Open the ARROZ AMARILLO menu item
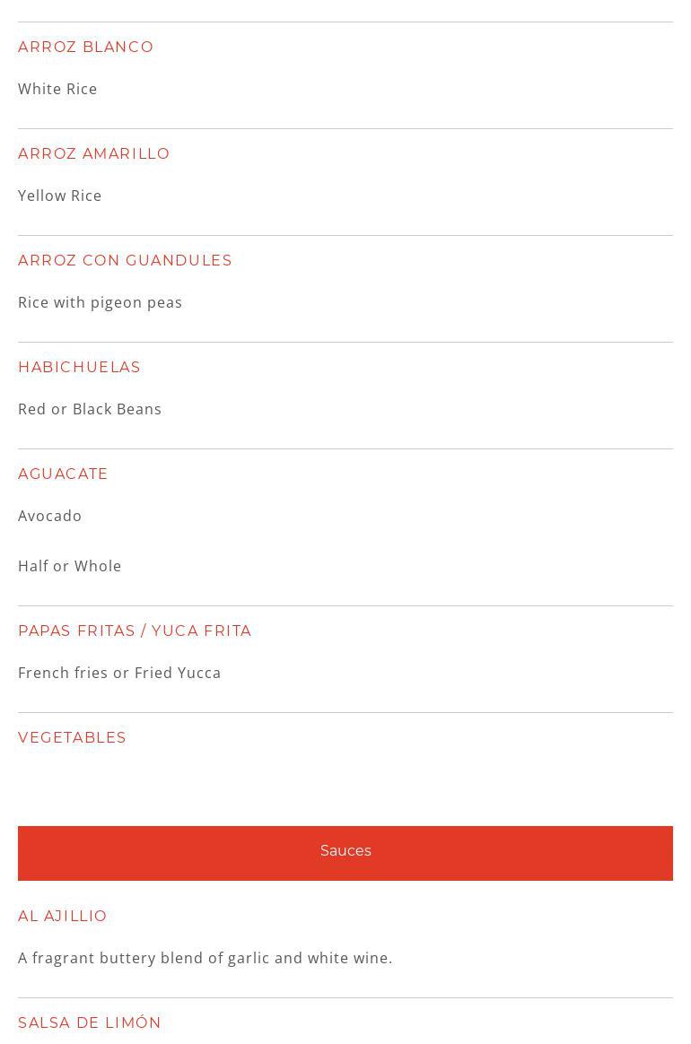 (x=94, y=153)
